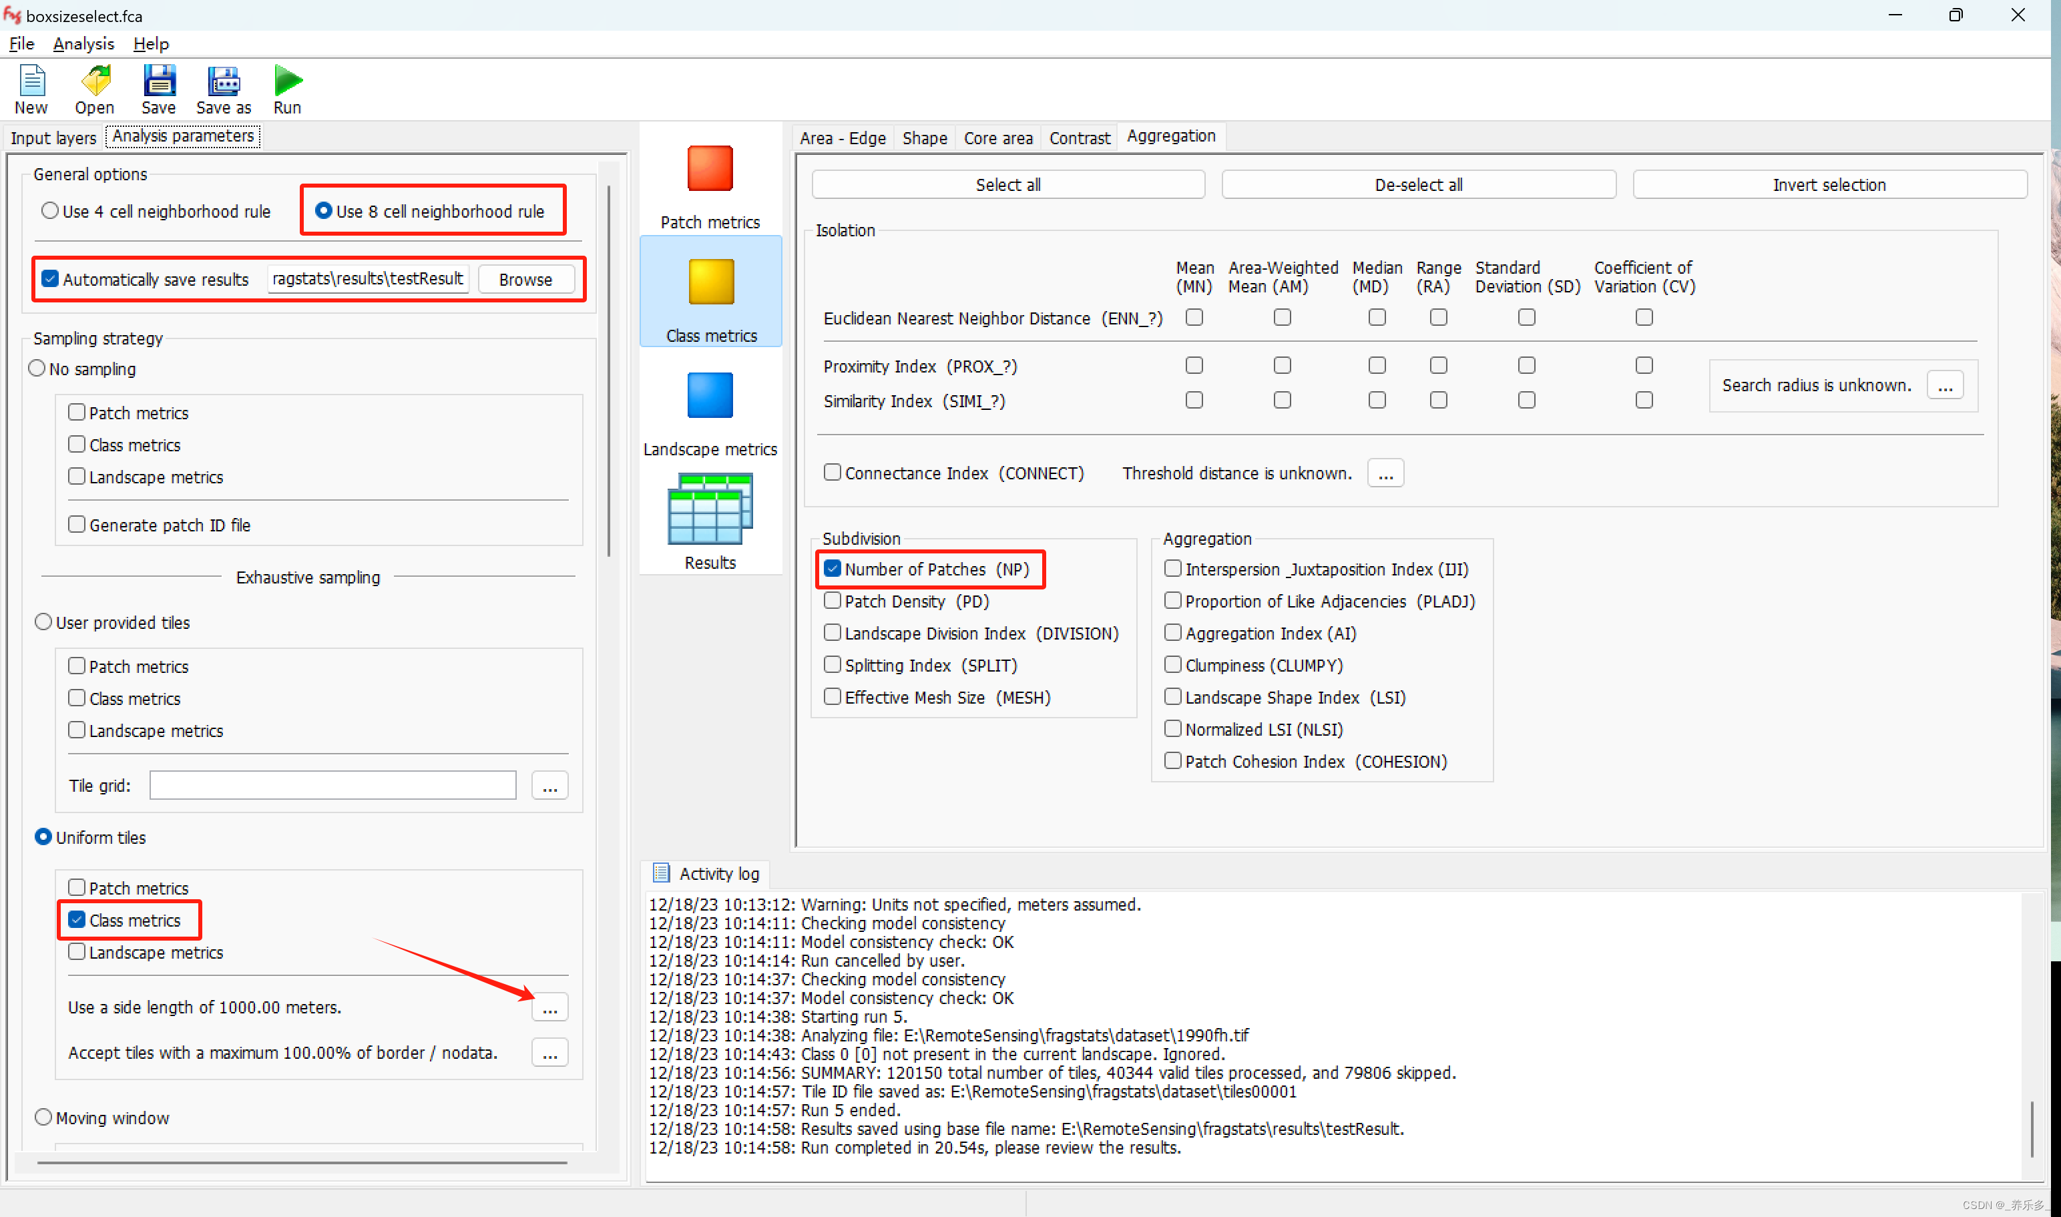The width and height of the screenshot is (2061, 1217).
Task: Open the Results table icon
Action: [x=710, y=509]
